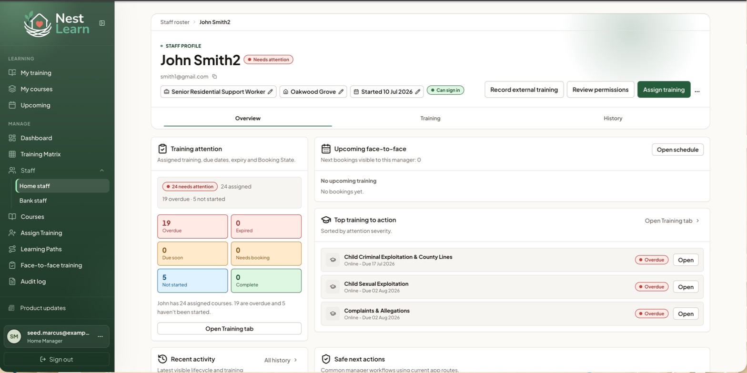Click the graduation cap icon for Child Sexual Exploitation
The image size is (747, 373).
333,287
